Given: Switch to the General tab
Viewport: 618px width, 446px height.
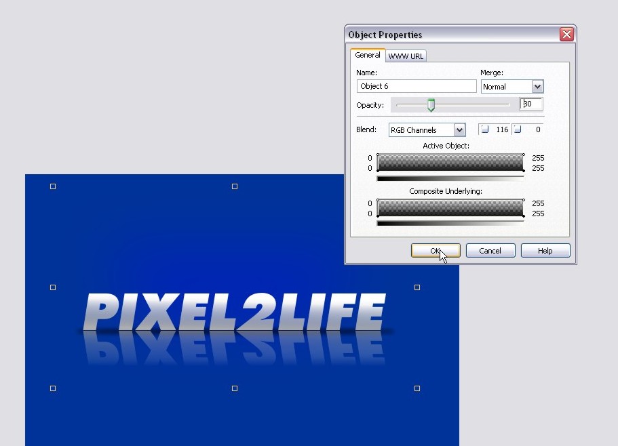Looking at the screenshot, I should [x=367, y=55].
